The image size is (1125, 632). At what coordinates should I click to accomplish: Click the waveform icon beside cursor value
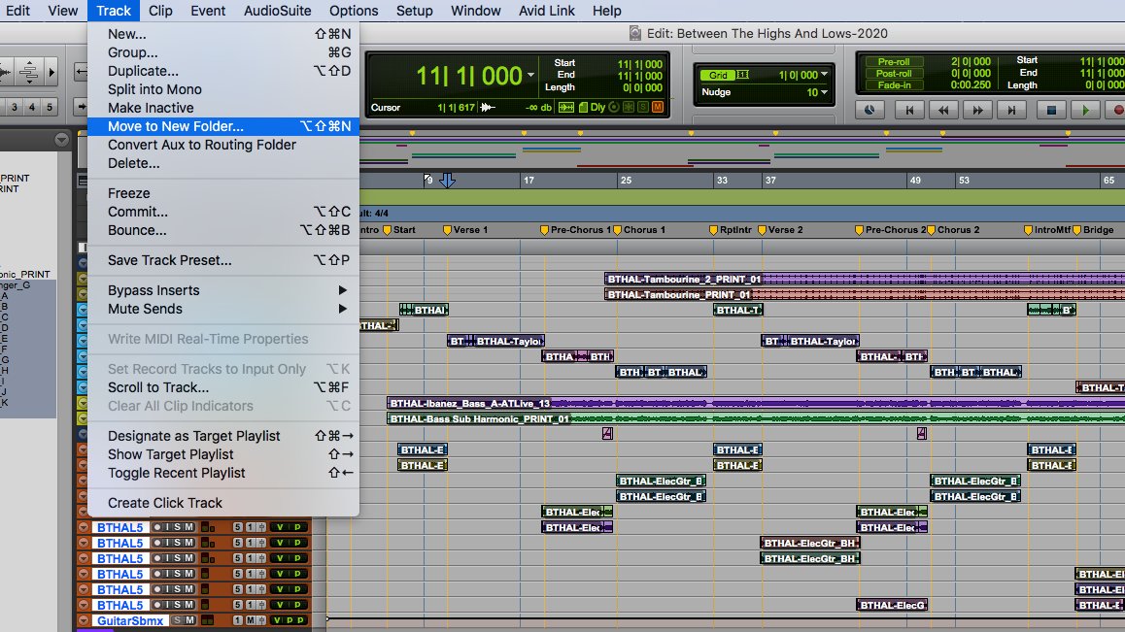pos(488,107)
